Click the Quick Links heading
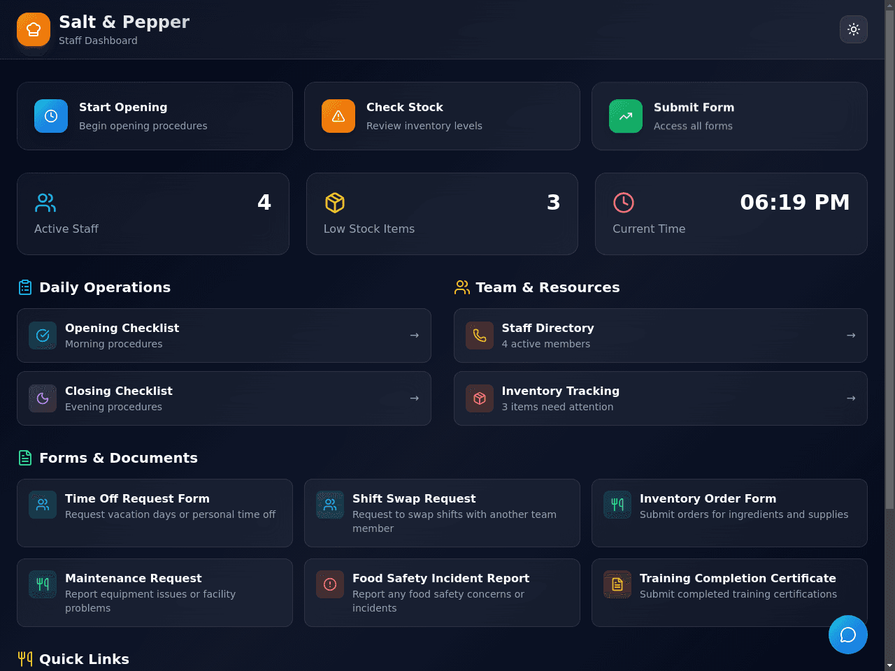The height and width of the screenshot is (671, 895). pos(84,659)
